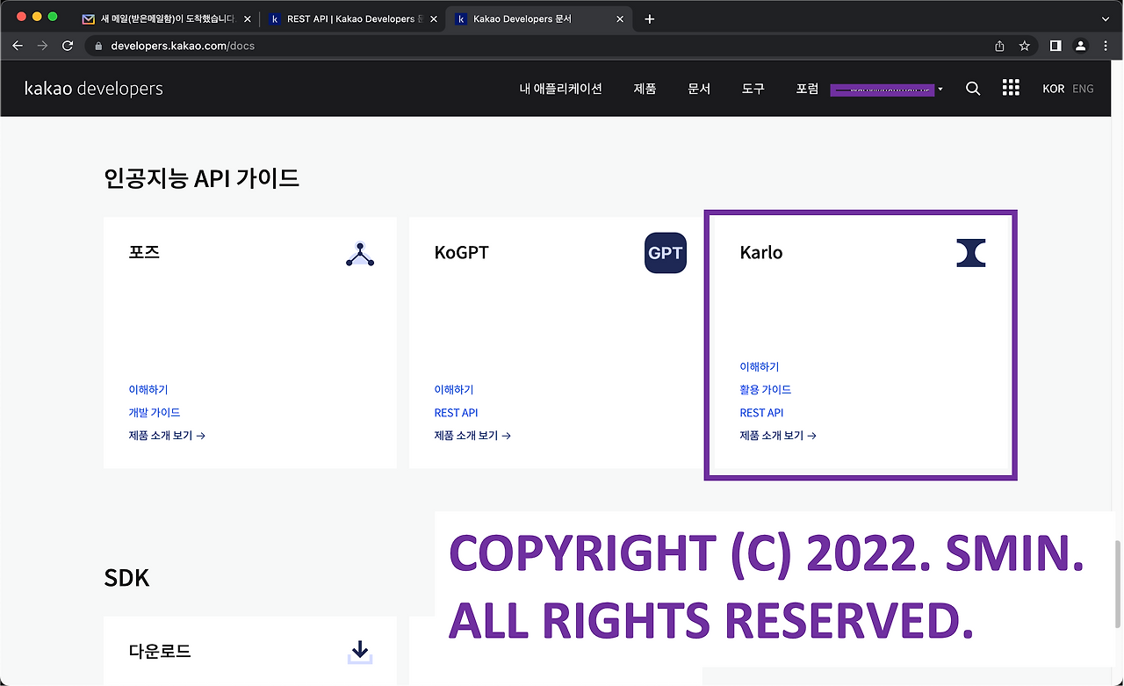Close the Kakao Developers 문서 tab

pos(620,18)
